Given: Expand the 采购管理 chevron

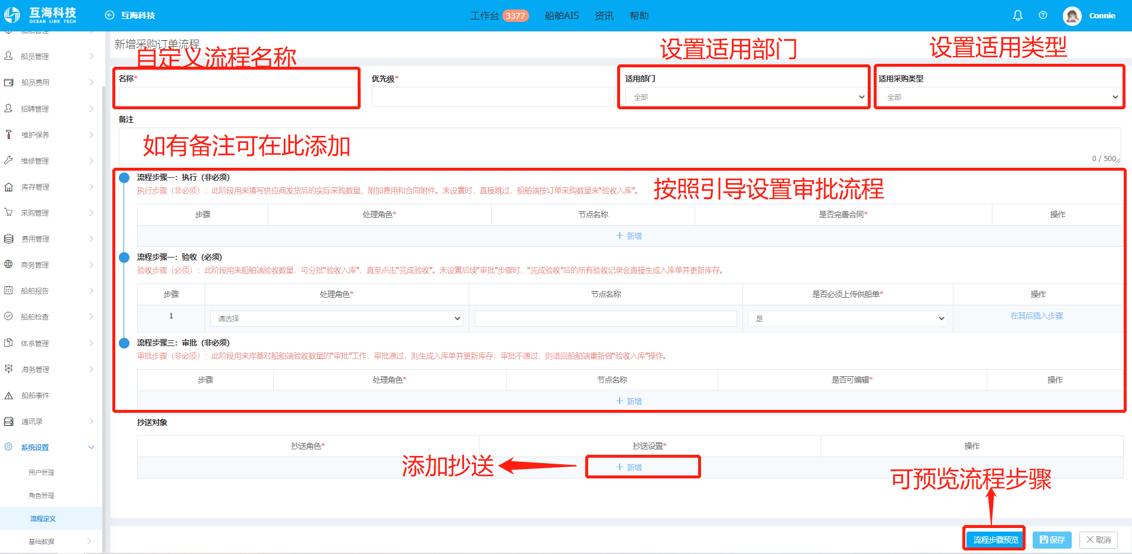Looking at the screenshot, I should pos(92,213).
